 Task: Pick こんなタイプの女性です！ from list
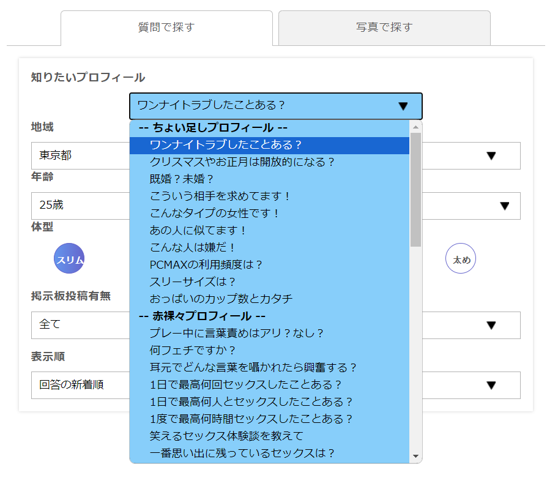[x=215, y=214]
